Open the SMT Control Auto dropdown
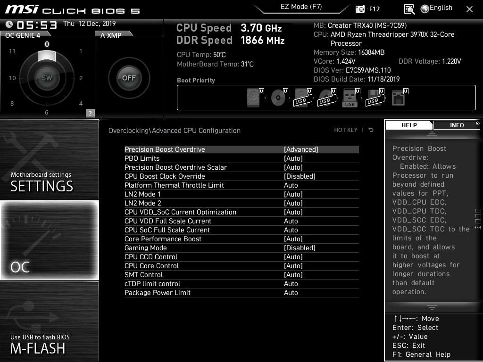Screen dimensions: 483x362 tap(293, 275)
